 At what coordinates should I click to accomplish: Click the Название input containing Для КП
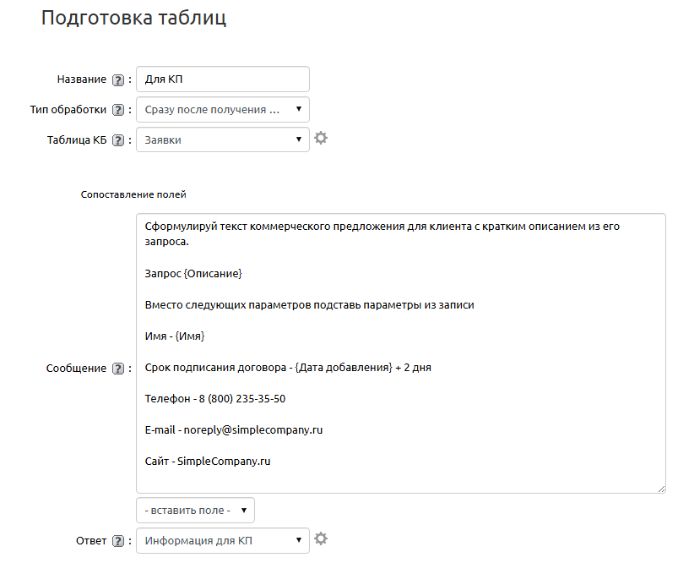pyautogui.click(x=223, y=79)
